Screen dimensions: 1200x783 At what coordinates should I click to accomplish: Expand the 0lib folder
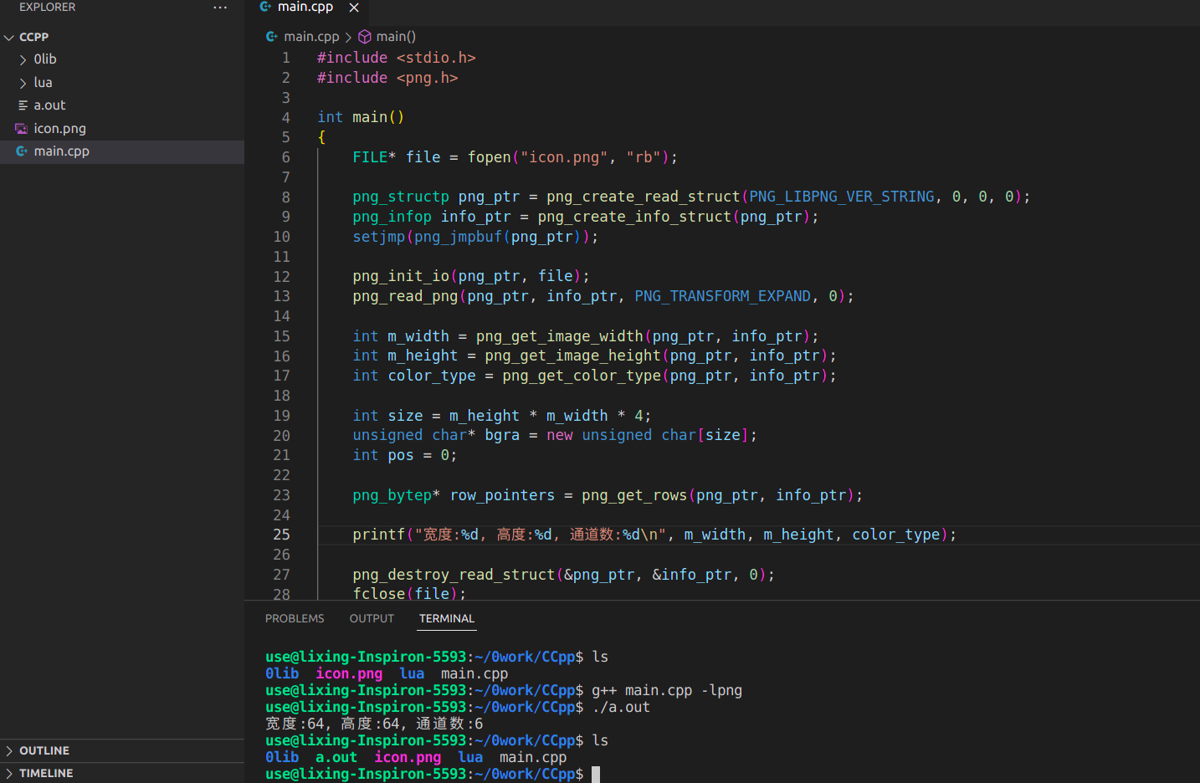(23, 59)
